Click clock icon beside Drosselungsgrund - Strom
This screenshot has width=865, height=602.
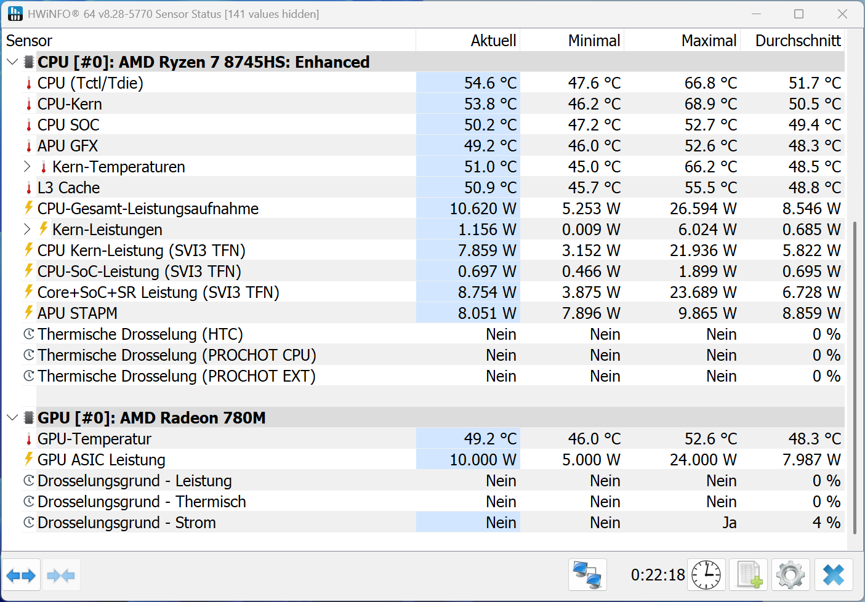[28, 523]
